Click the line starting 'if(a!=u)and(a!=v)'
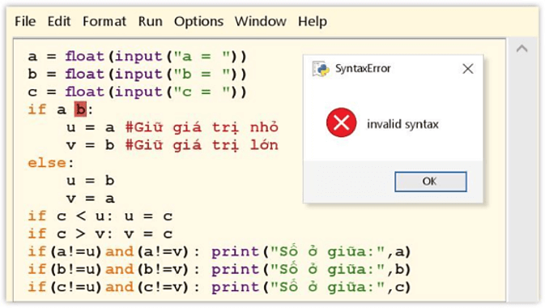 pos(219,251)
